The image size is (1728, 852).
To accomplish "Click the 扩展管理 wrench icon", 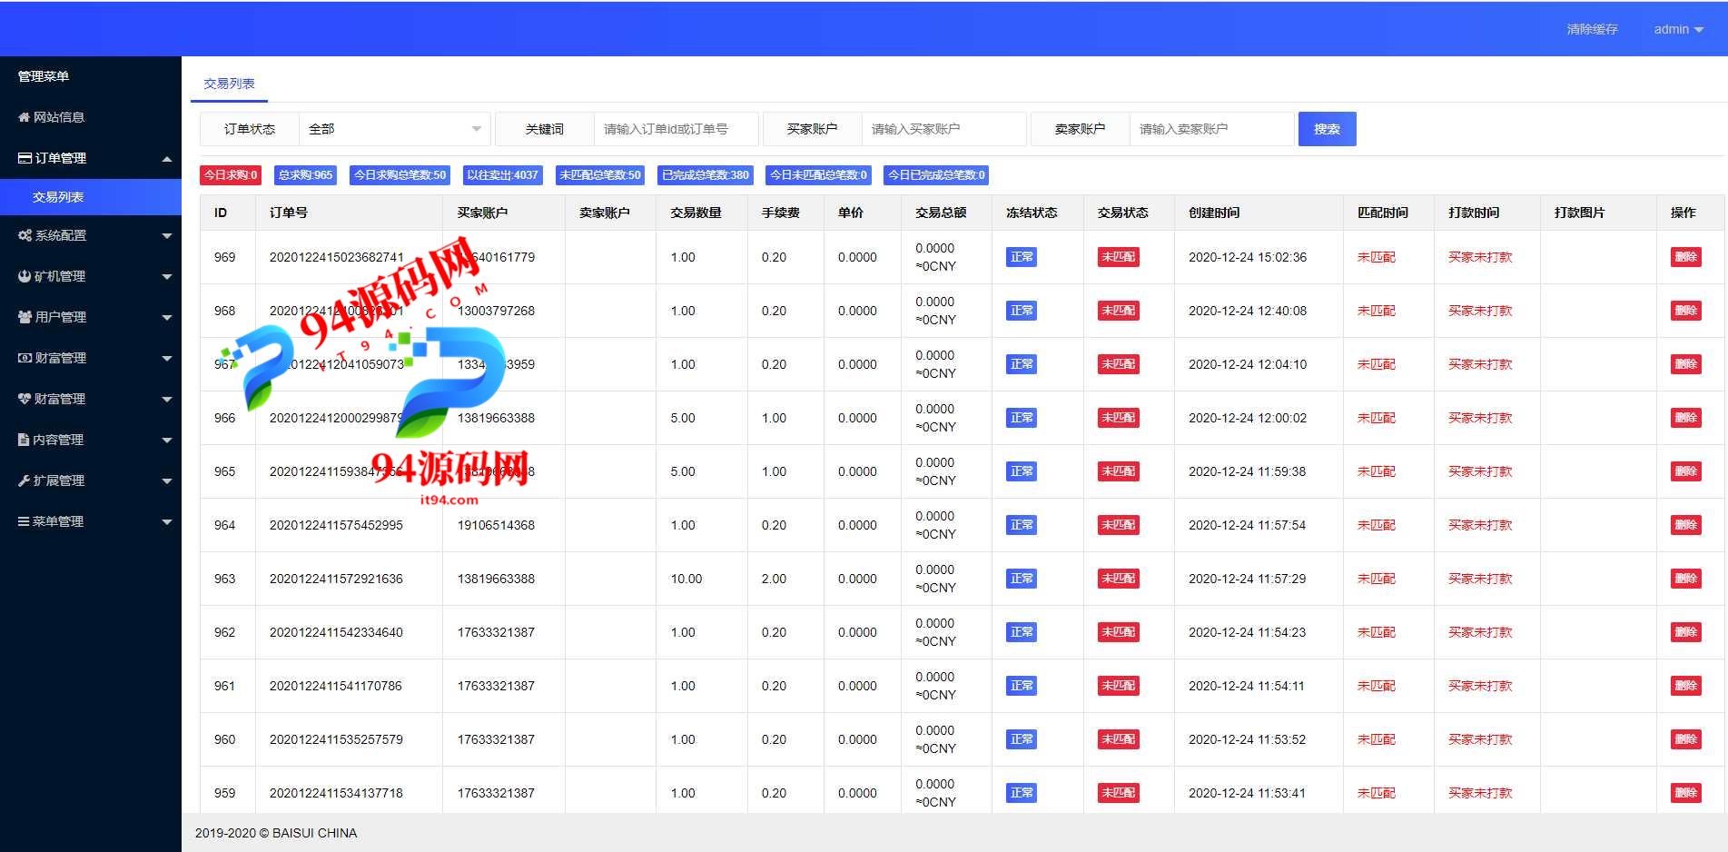I will tap(24, 480).
